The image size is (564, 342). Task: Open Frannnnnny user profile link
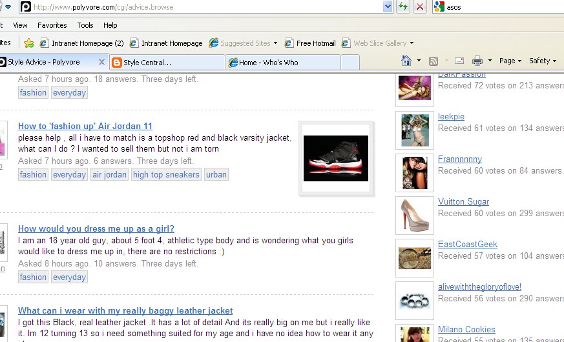pos(460,159)
